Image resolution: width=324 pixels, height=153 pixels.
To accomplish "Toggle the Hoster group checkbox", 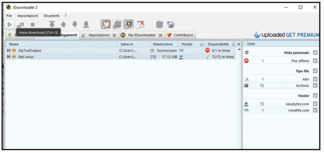I will click(x=315, y=96).
